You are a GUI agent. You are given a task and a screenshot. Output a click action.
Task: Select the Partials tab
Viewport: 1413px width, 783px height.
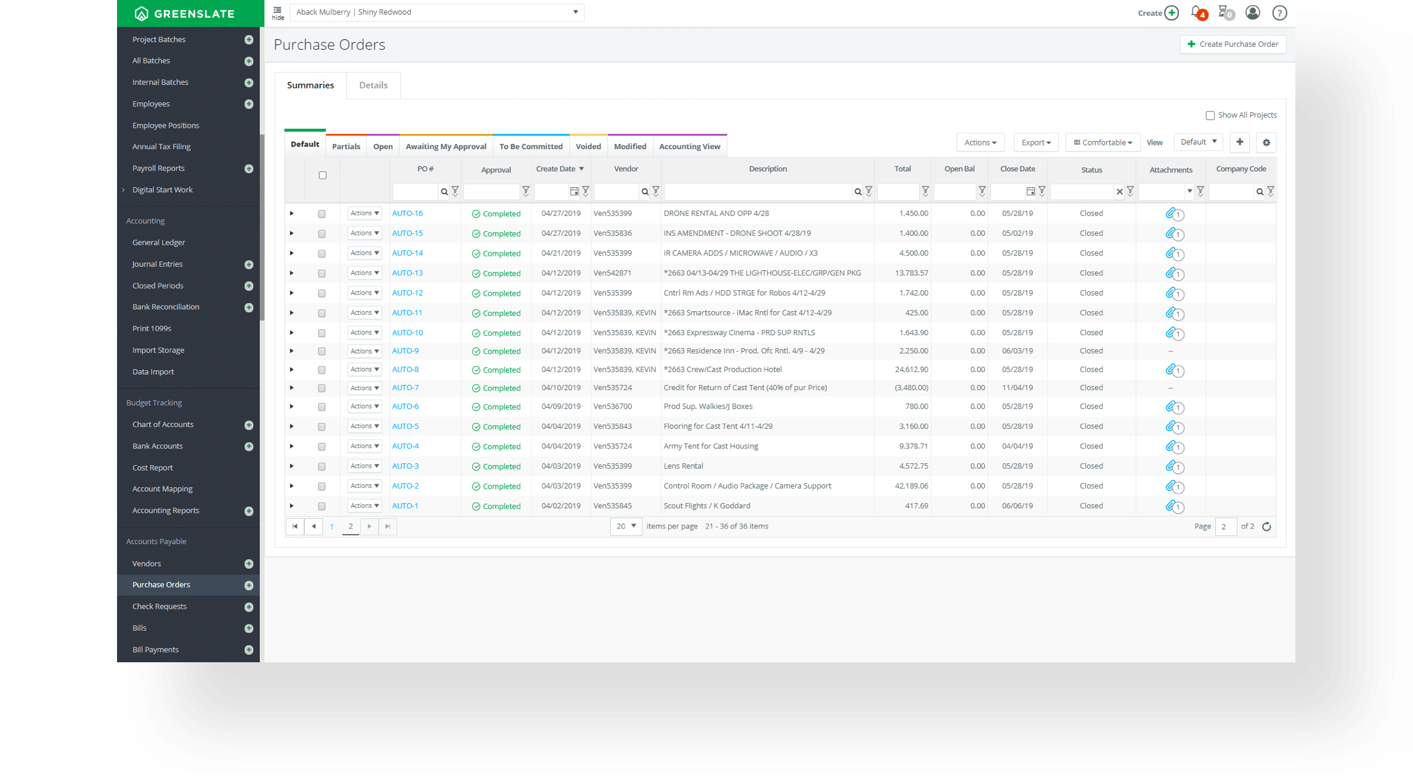tap(346, 147)
